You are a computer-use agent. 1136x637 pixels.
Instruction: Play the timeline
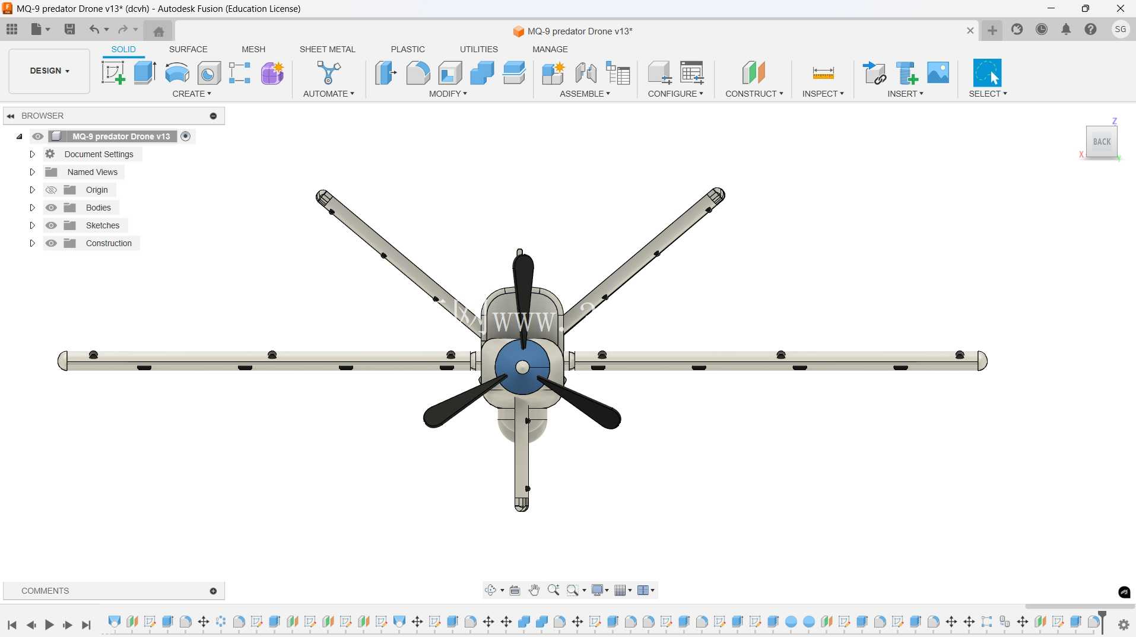(49, 625)
